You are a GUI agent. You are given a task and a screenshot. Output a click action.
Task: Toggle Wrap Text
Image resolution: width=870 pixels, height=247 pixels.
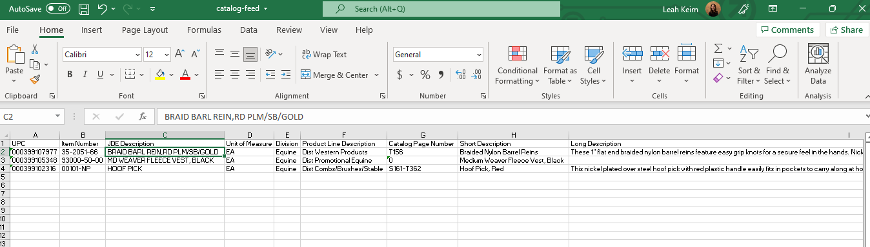tap(325, 55)
